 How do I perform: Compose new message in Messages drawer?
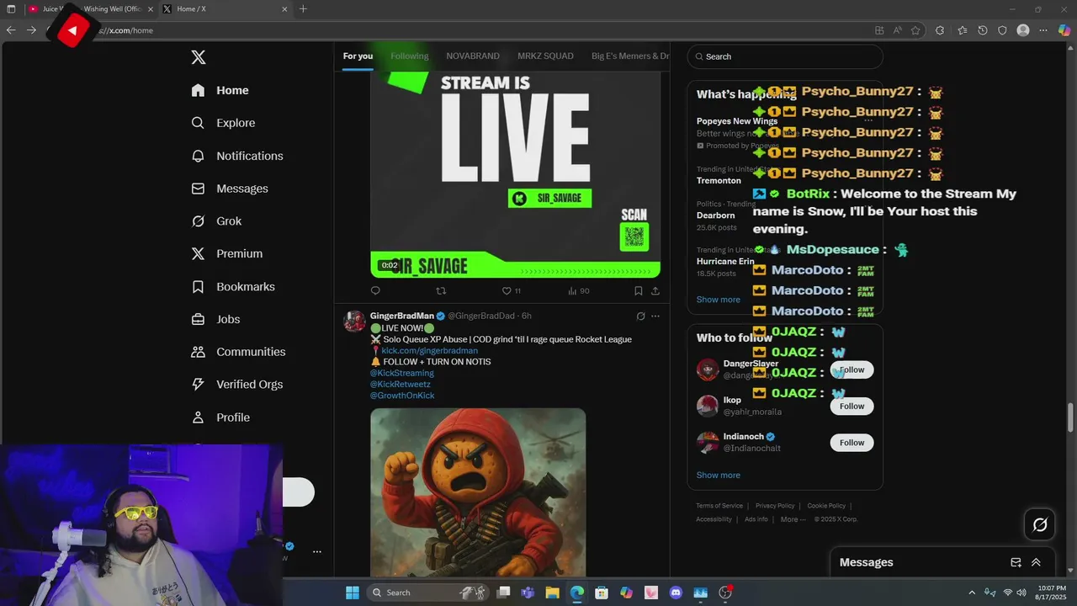(x=1016, y=562)
